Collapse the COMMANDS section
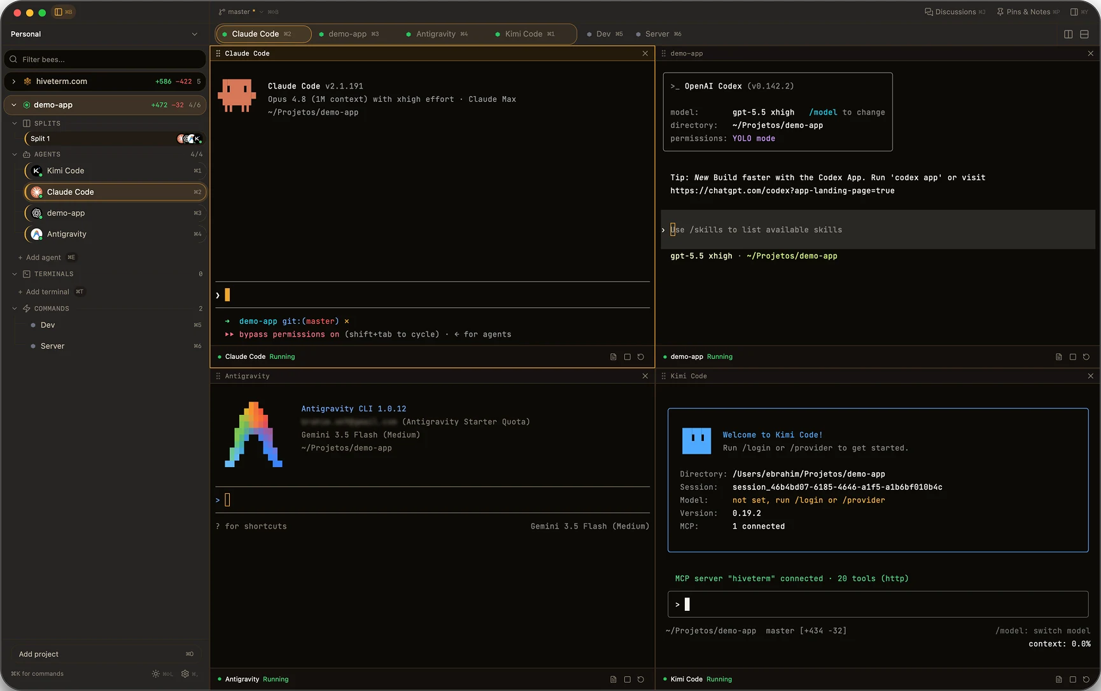The width and height of the screenshot is (1101, 691). coord(15,309)
